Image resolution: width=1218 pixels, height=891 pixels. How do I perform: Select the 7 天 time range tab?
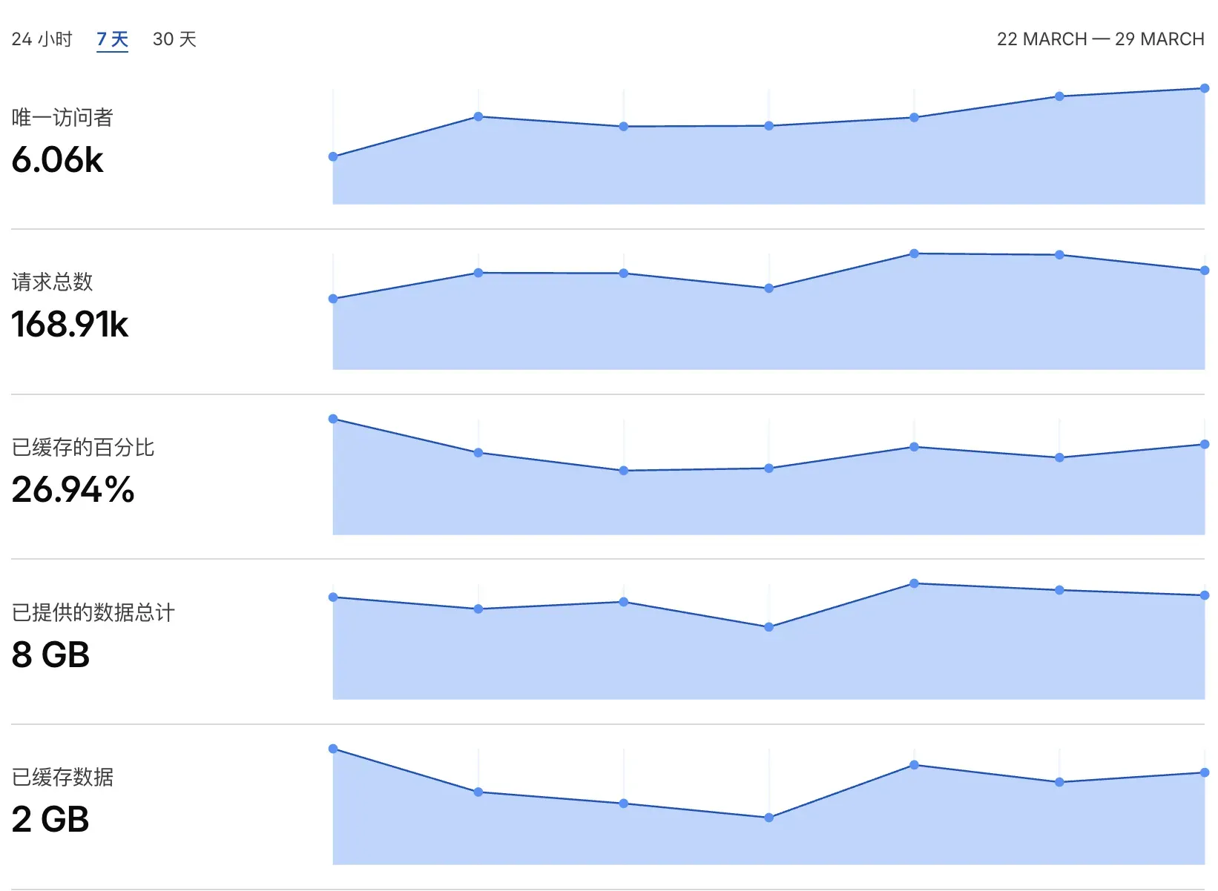(x=113, y=39)
